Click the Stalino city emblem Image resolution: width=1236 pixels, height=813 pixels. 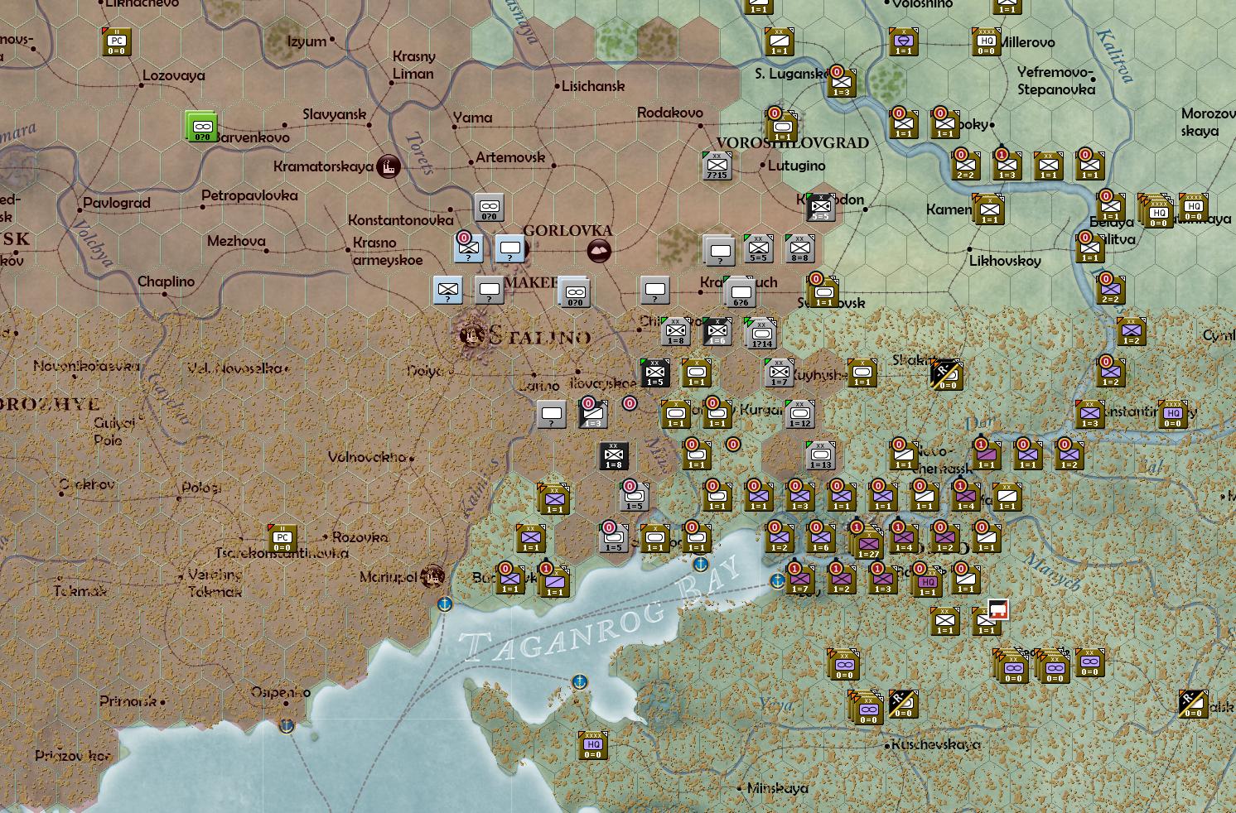472,335
